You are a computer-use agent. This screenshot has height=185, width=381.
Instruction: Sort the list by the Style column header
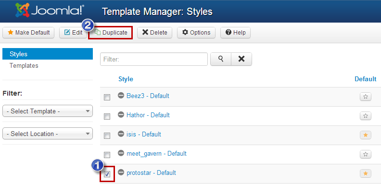[x=126, y=79]
